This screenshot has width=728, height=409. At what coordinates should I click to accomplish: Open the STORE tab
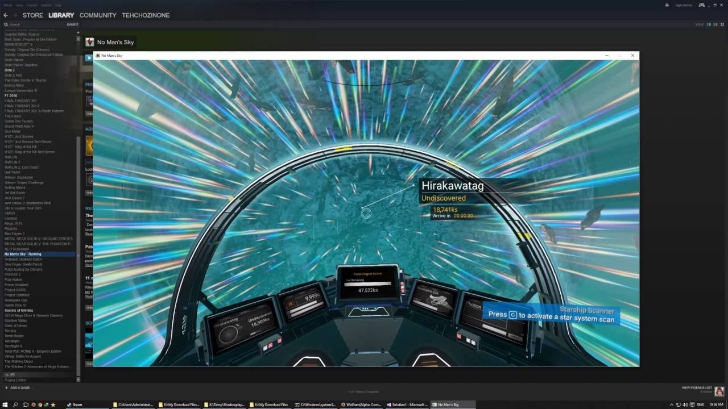coord(32,15)
